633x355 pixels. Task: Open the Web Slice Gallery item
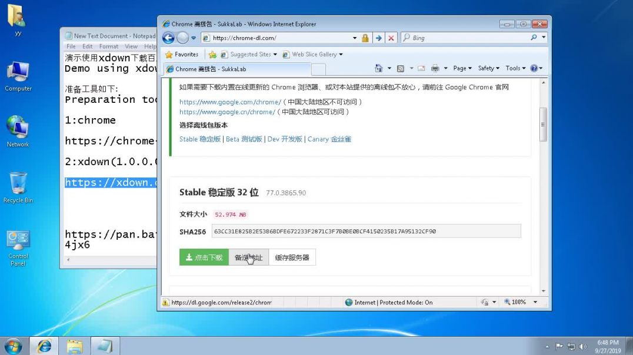pyautogui.click(x=312, y=55)
